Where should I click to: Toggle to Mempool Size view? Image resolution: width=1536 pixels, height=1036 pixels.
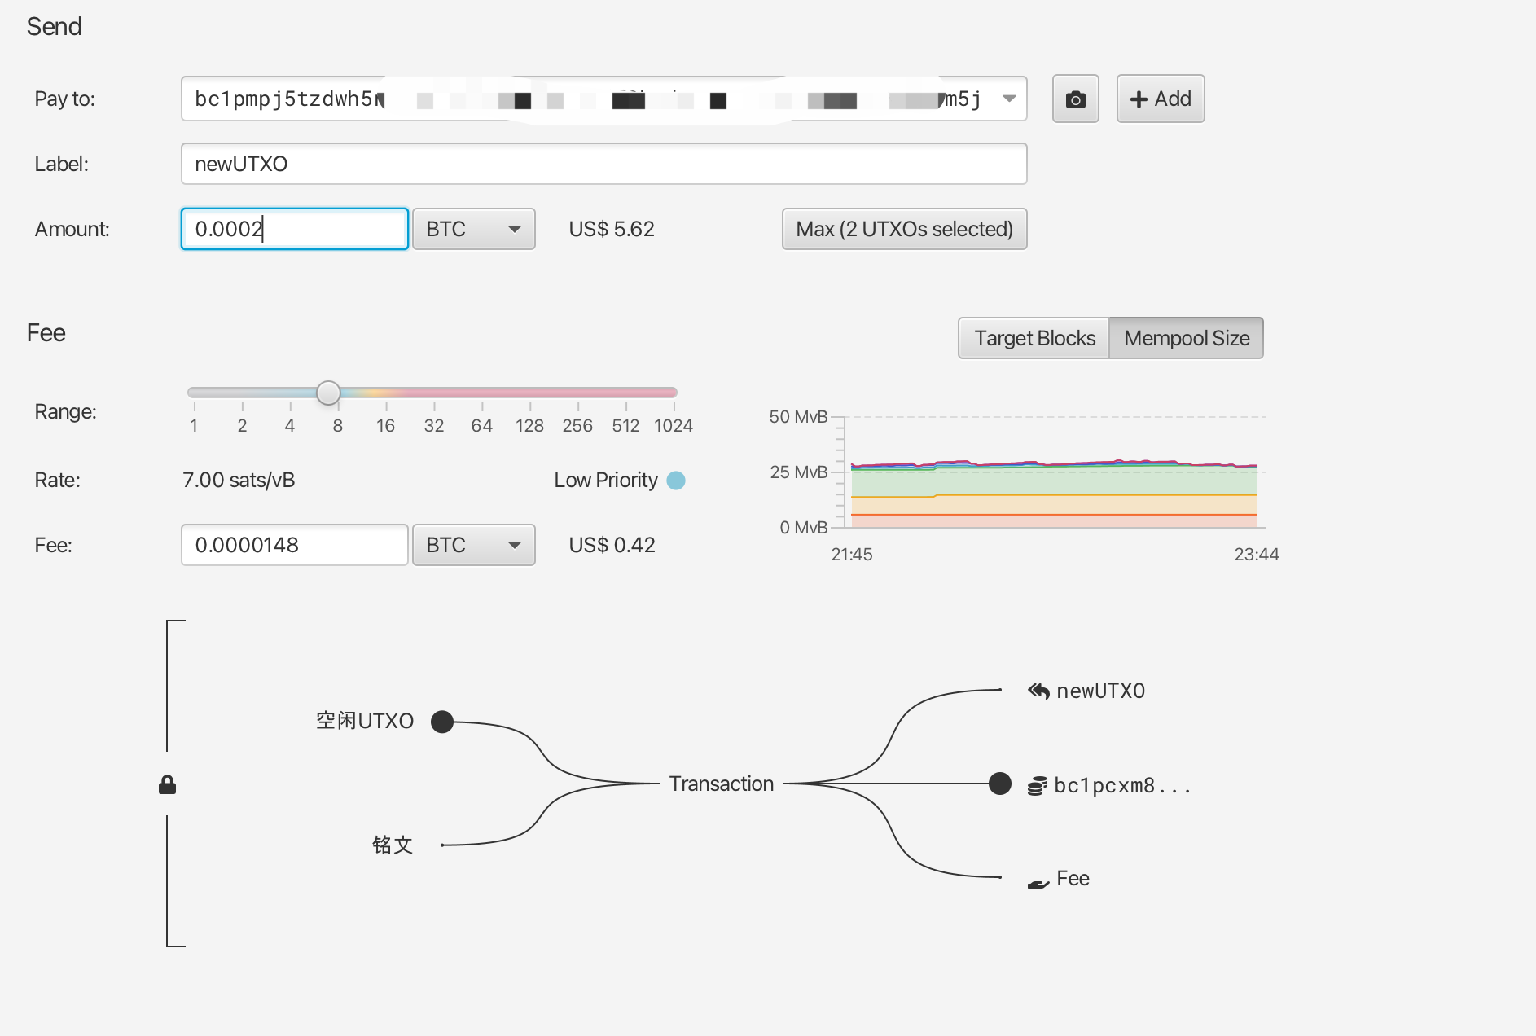point(1186,338)
